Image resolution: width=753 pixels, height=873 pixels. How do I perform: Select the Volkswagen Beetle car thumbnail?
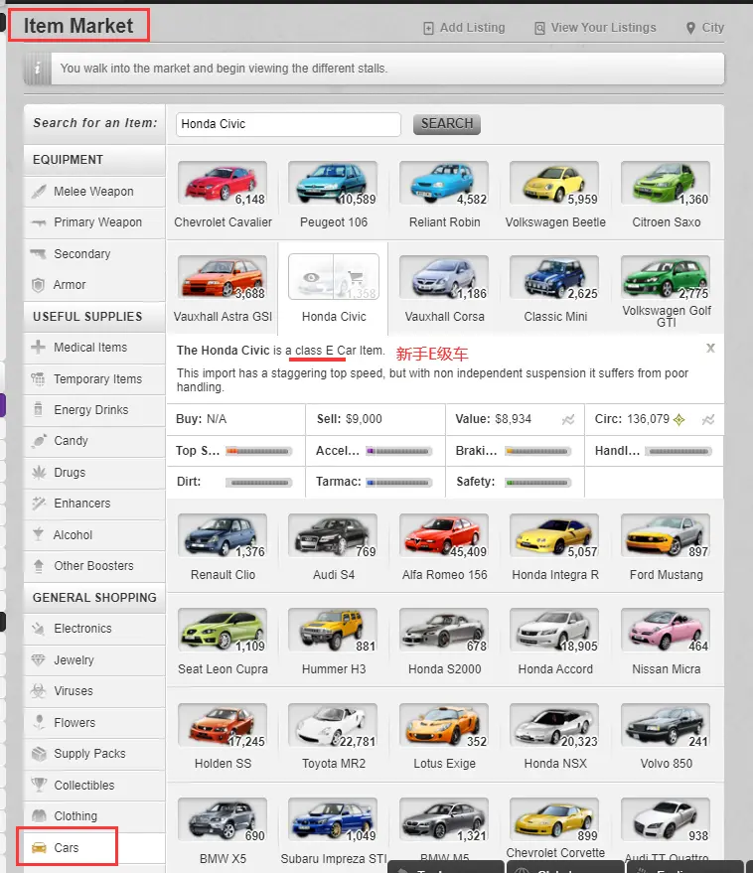[x=554, y=184]
